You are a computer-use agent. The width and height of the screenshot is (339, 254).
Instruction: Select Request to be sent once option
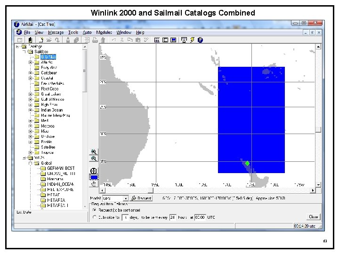(x=94, y=210)
